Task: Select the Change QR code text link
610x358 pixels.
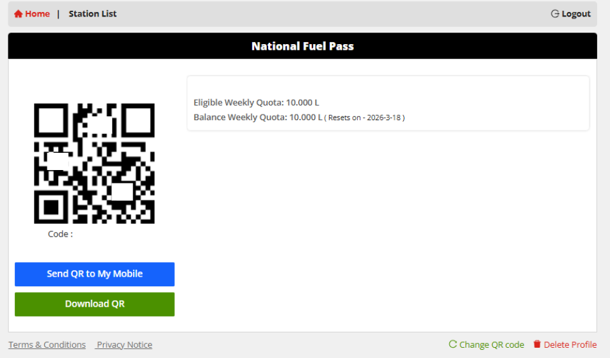Action: click(492, 345)
